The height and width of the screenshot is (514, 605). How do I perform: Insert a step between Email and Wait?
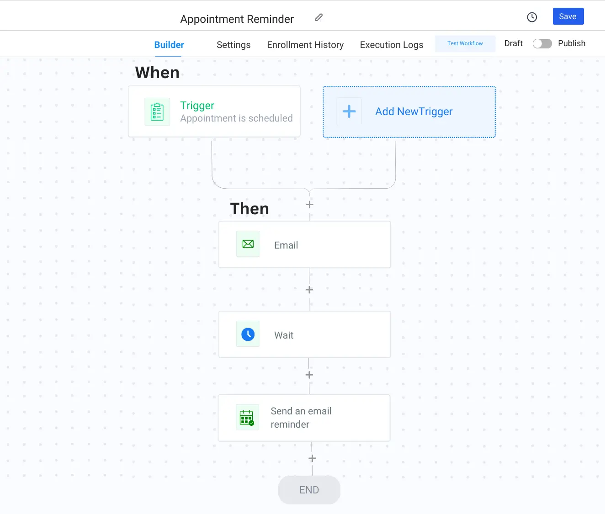[x=309, y=290]
